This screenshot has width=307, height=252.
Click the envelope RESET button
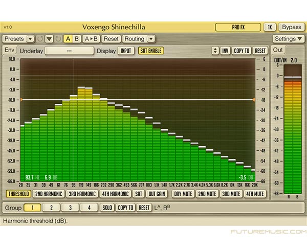coord(260,51)
